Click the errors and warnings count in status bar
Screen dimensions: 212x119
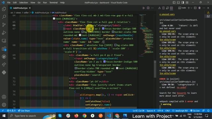coord(11,111)
